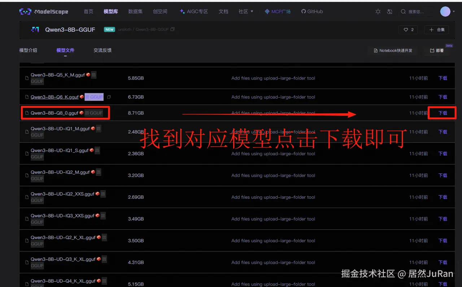The height and width of the screenshot is (287, 462).
Task: Click the list icon beside Qwen3-8B-UD-IQ2_M.gguf
Action: click(x=99, y=172)
